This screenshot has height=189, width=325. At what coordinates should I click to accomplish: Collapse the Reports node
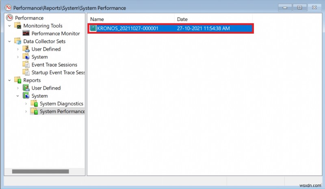point(9,80)
